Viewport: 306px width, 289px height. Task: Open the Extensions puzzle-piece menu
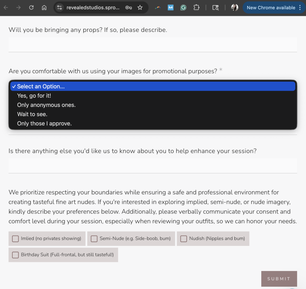196,7
